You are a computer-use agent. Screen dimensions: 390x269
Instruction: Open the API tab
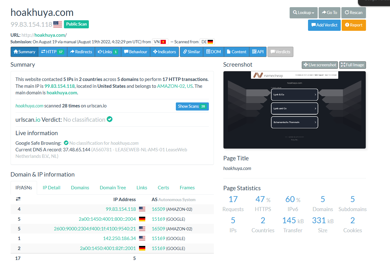[x=258, y=52]
